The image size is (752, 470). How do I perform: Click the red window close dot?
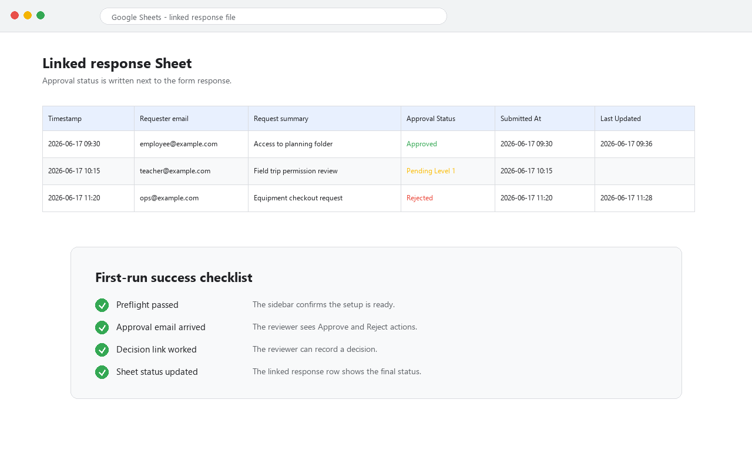point(15,15)
